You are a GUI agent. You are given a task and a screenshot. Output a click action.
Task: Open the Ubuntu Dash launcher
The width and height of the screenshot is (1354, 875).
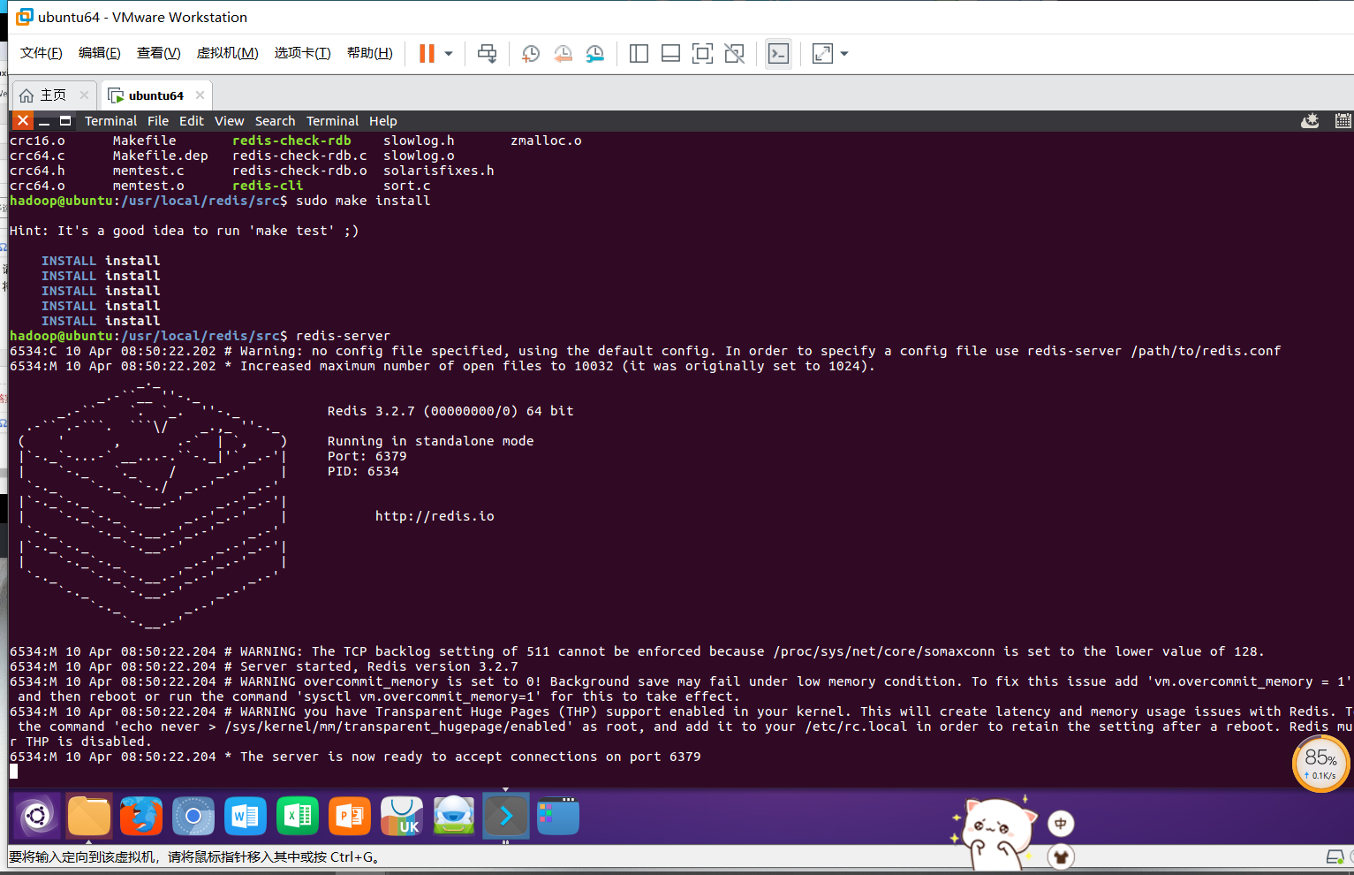click(x=37, y=816)
